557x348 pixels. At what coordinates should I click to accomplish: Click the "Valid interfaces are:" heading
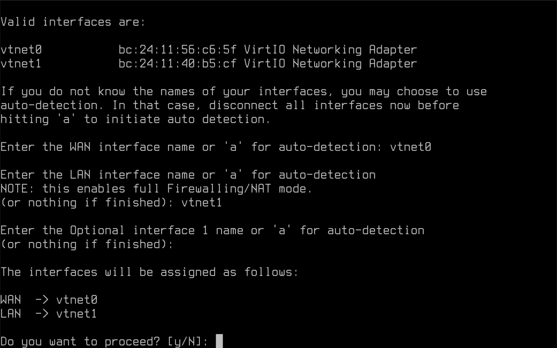(x=73, y=22)
